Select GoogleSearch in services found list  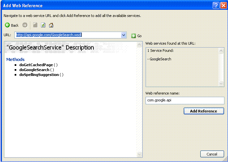(x=160, y=59)
